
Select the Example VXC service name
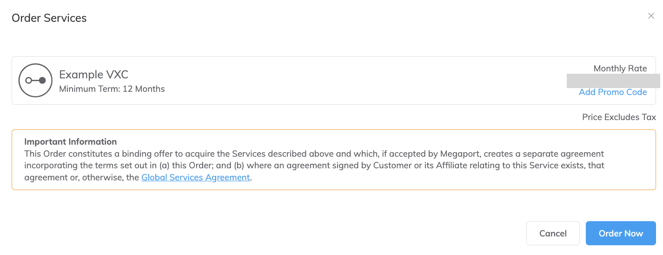[x=94, y=75]
